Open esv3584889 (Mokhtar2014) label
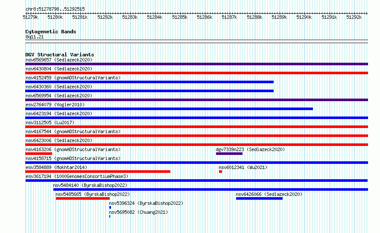This screenshot has width=380, height=233. coord(56,167)
